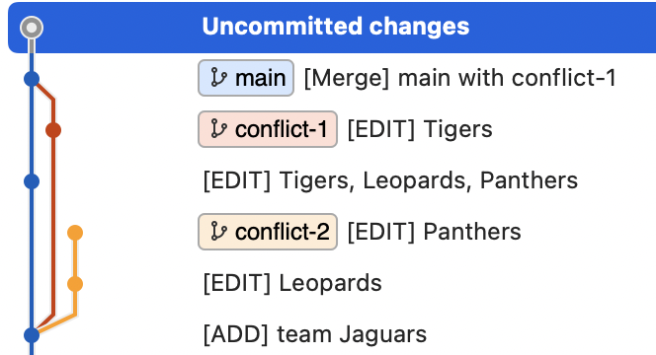This screenshot has width=656, height=355.
Task: Click the blue merge commit node for main
Action: 32,79
